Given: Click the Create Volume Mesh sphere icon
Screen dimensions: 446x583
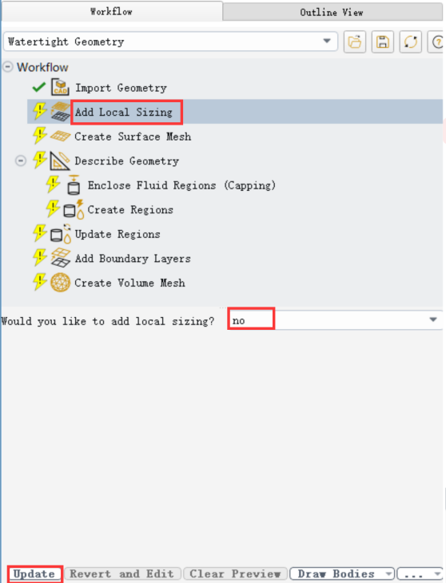Looking at the screenshot, I should coord(60,283).
